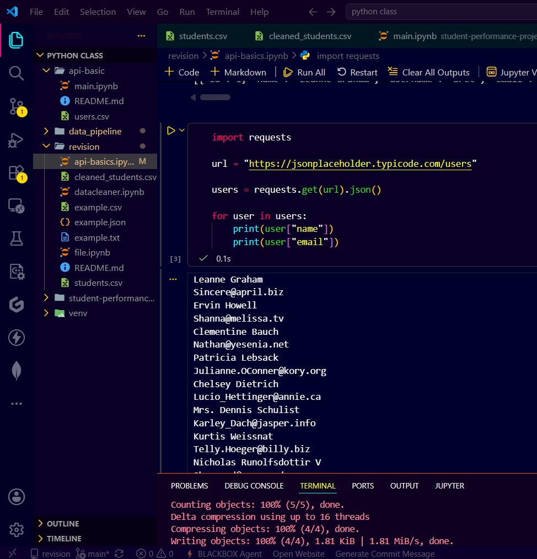Add a new Markdown cell
This screenshot has height=559, width=537.
tap(238, 72)
